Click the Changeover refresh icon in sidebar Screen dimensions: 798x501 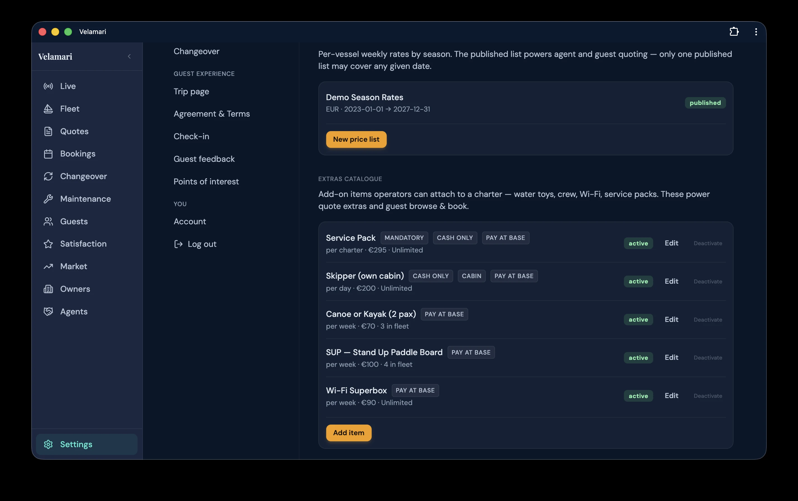click(48, 176)
